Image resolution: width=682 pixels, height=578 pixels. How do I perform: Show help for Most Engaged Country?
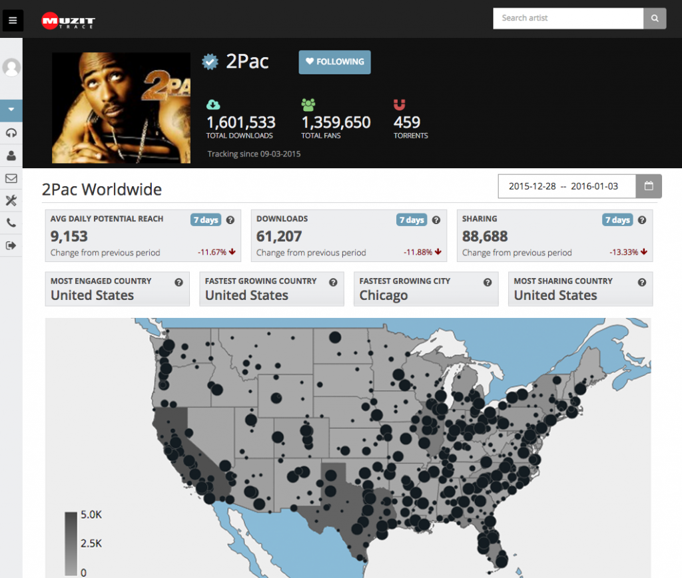[178, 282]
